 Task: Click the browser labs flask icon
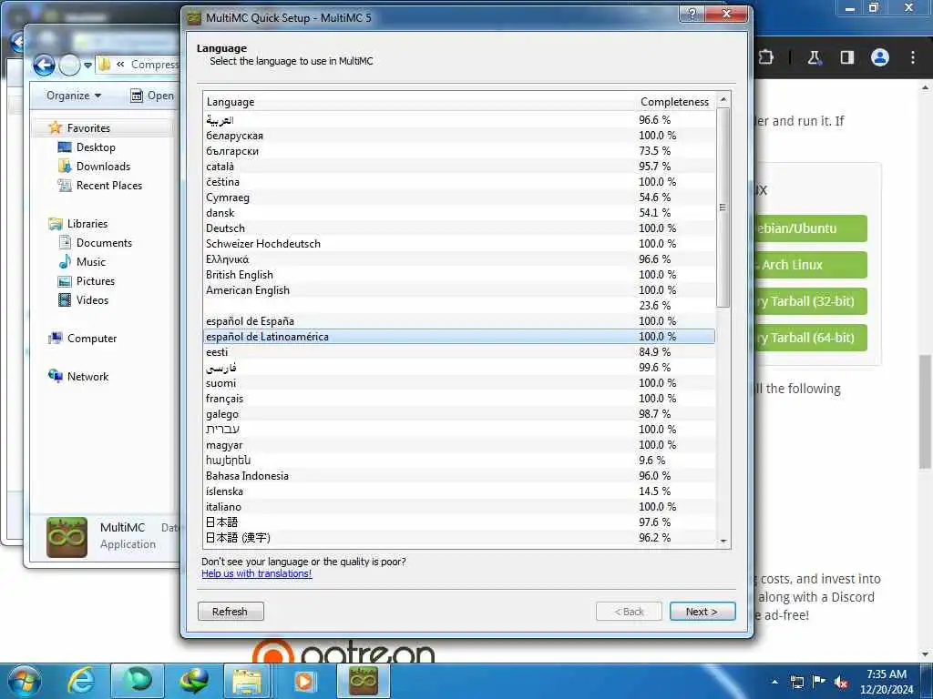coord(814,57)
